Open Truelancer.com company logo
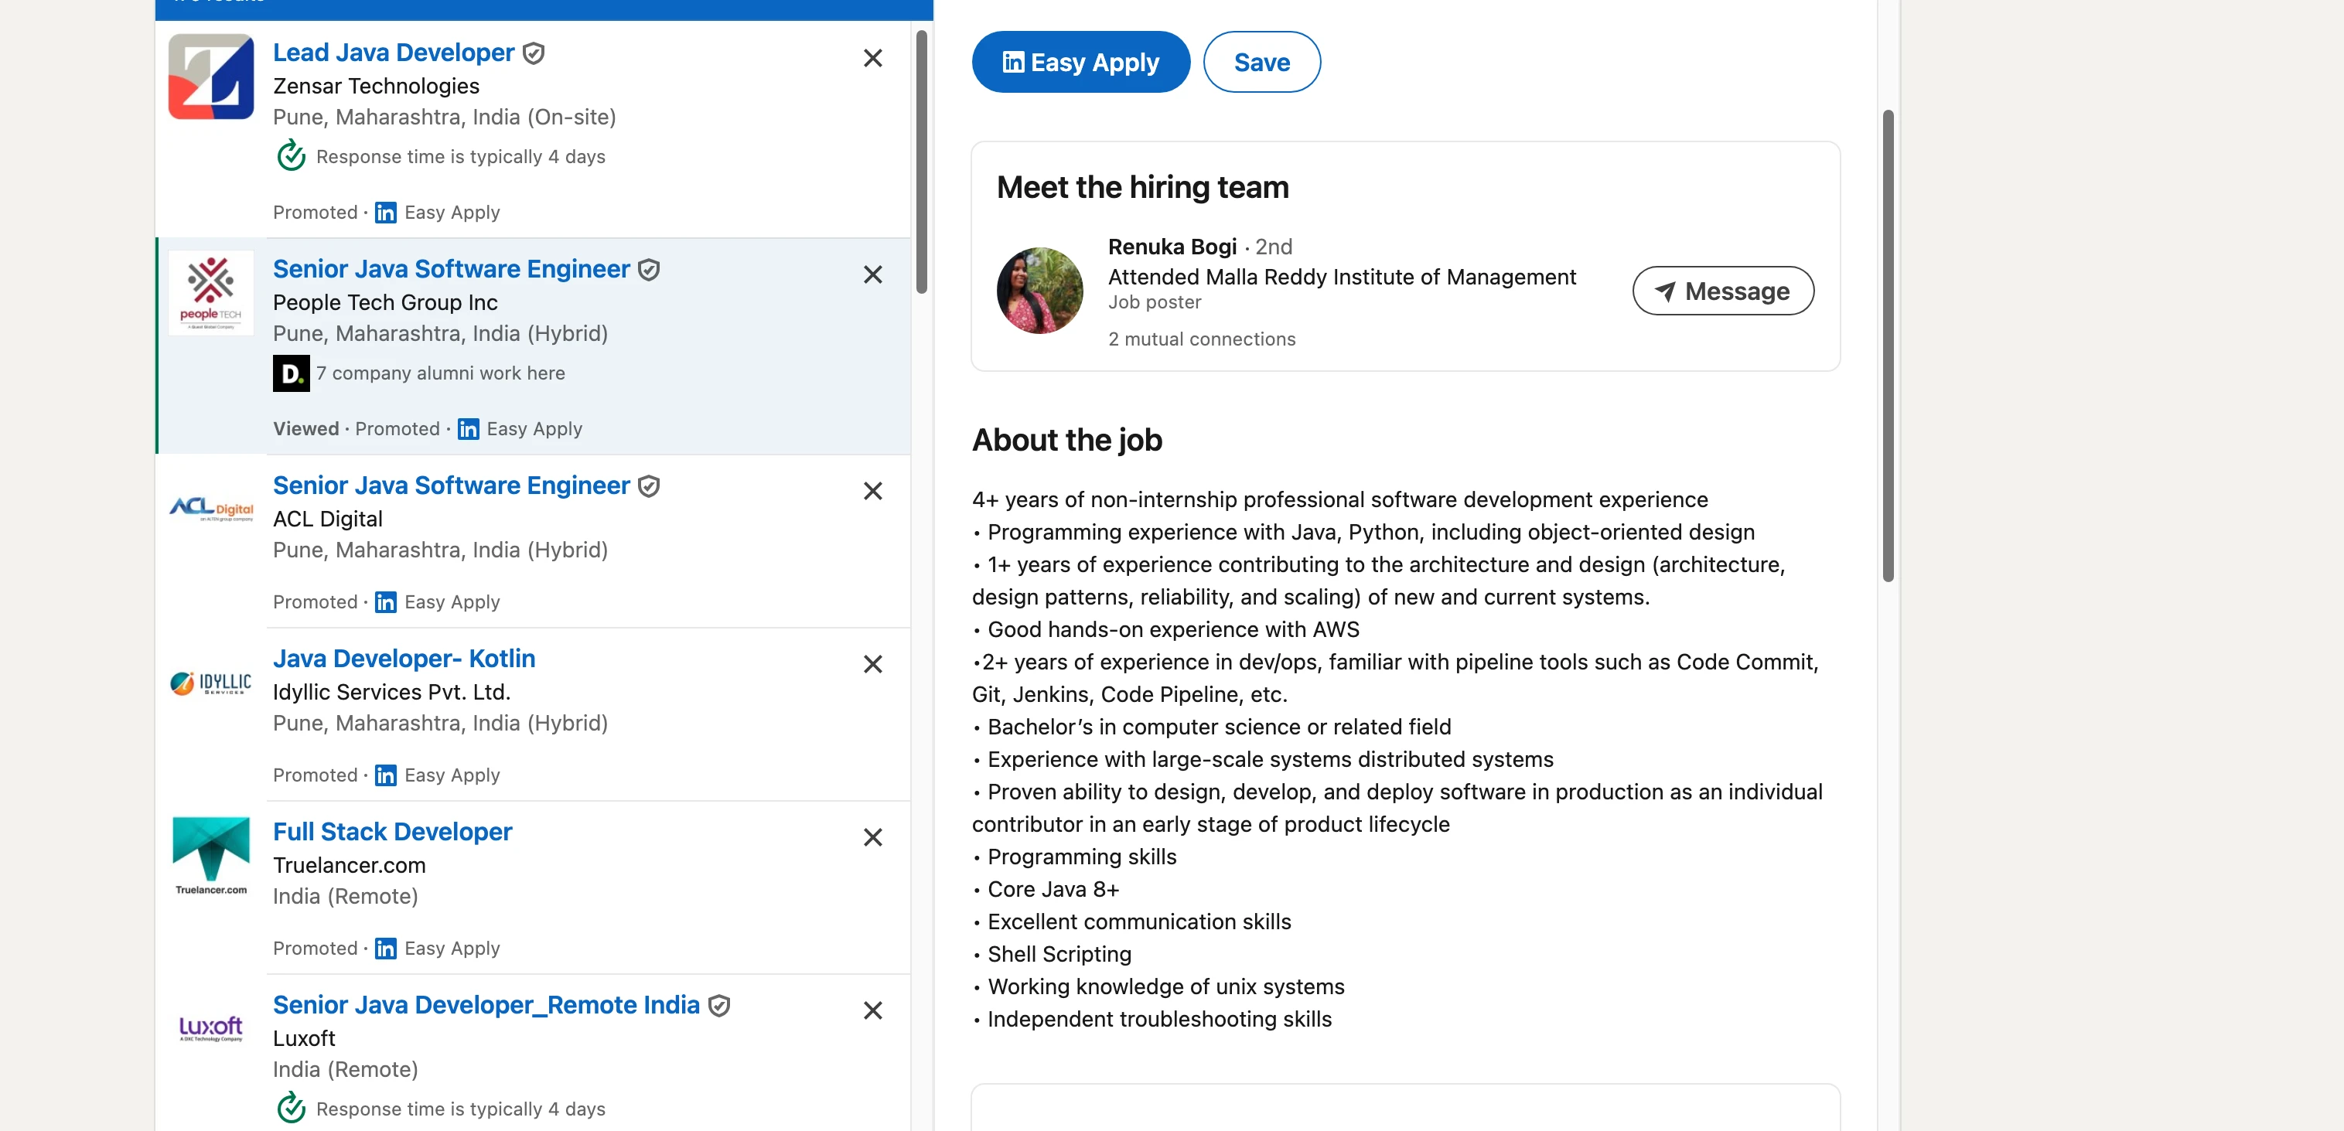 [211, 855]
